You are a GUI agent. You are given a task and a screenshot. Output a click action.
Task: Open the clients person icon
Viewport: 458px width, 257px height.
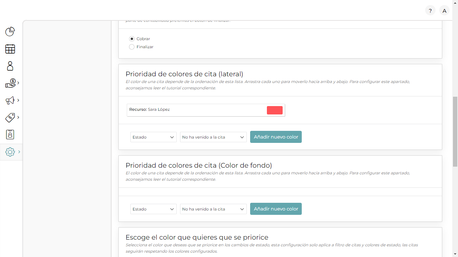coord(10,66)
